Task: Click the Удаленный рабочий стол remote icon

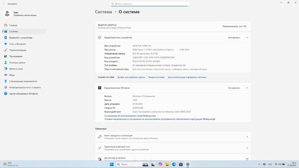Action: coord(100,148)
